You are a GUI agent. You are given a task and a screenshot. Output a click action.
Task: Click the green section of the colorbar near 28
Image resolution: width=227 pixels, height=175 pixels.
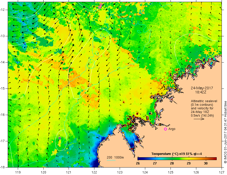pos(172,159)
